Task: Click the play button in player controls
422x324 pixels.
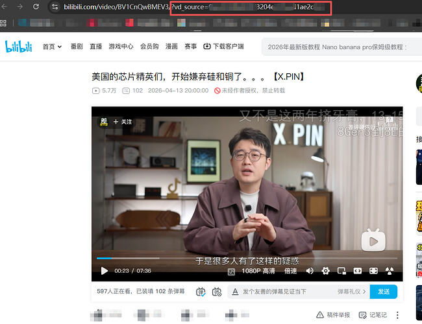Action: (105, 271)
